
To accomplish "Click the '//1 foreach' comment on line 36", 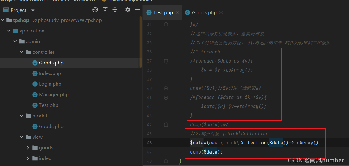I will click(205, 52).
